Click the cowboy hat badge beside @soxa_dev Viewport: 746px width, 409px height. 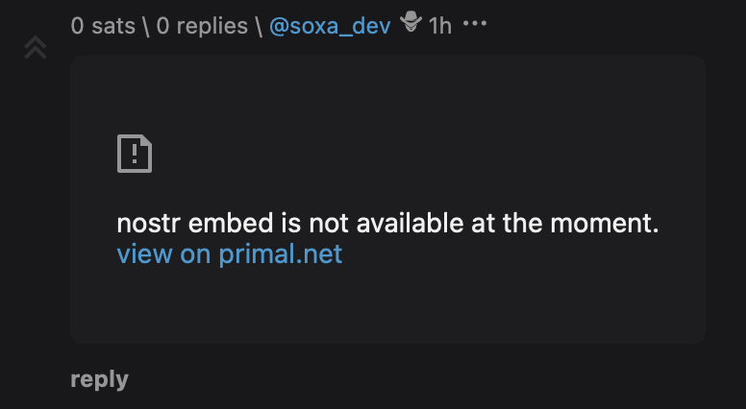410,22
